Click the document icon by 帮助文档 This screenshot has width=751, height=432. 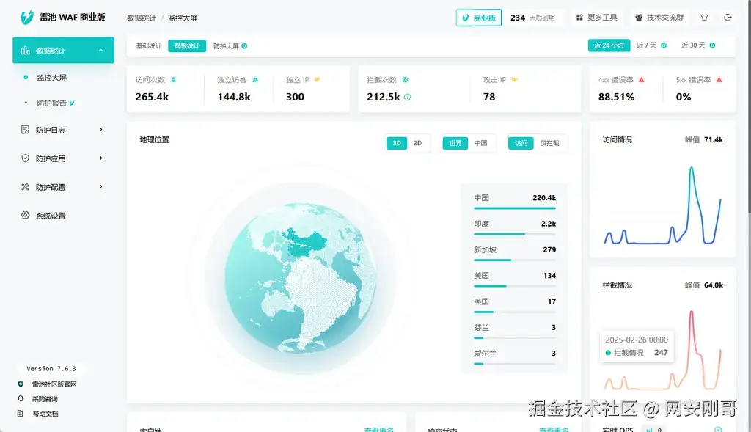tap(20, 414)
